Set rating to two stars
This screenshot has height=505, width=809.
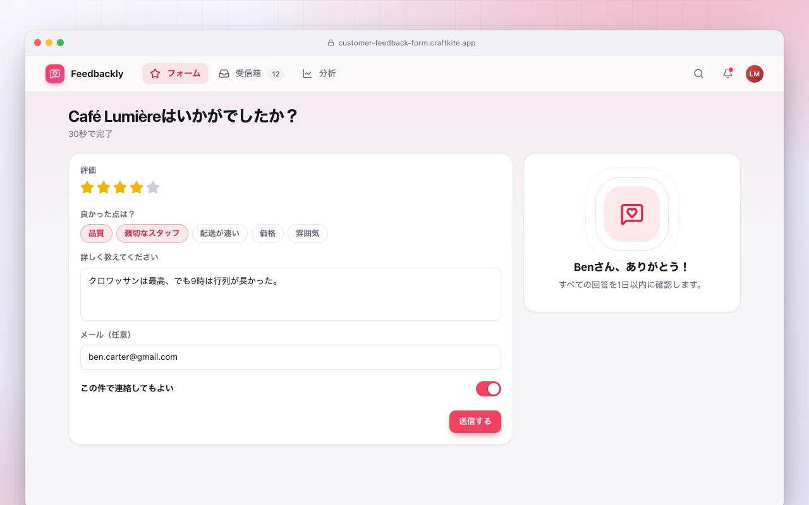tap(104, 187)
